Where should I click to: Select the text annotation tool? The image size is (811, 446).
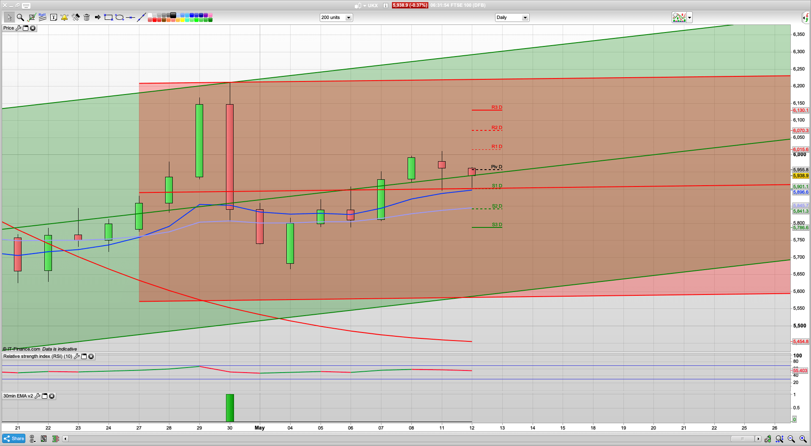pos(54,17)
